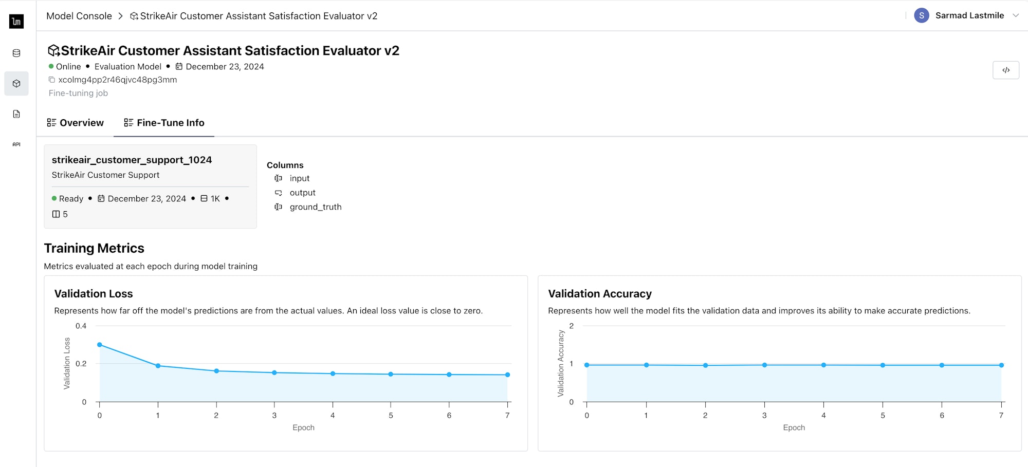Image resolution: width=1028 pixels, height=467 pixels.
Task: Click the 'Evaluation Model' label
Action: 128,66
